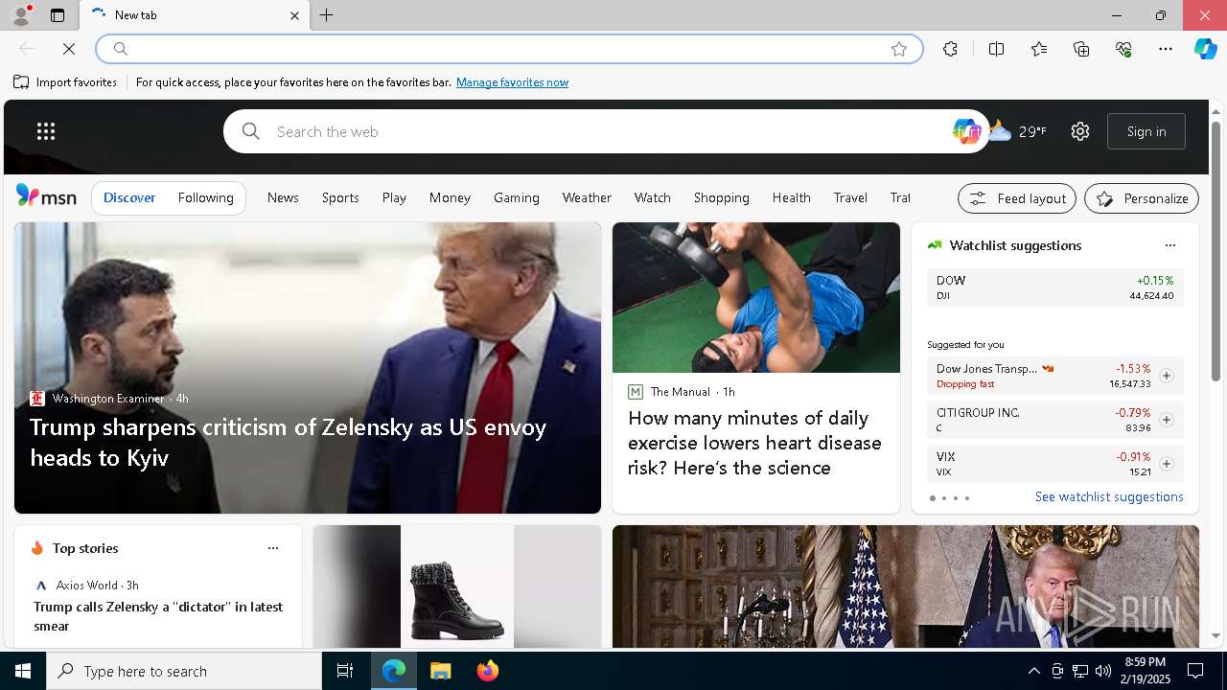
Task: Stop loading the page
Action: click(69, 49)
